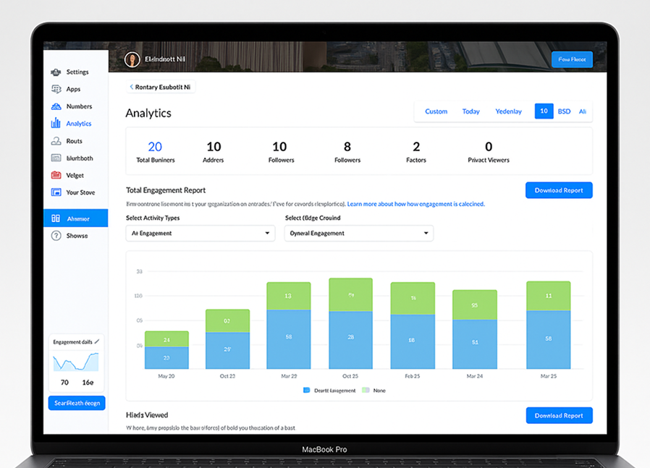Click the Engagement daily sparkline chart
The image size is (650, 468).
76,362
